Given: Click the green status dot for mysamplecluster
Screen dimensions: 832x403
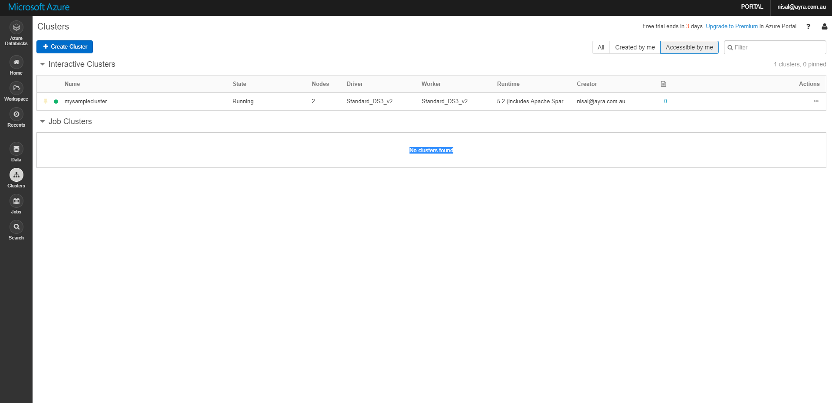Looking at the screenshot, I should tap(56, 102).
